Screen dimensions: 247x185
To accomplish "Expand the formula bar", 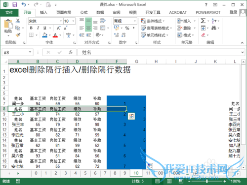I will point(242,52).
